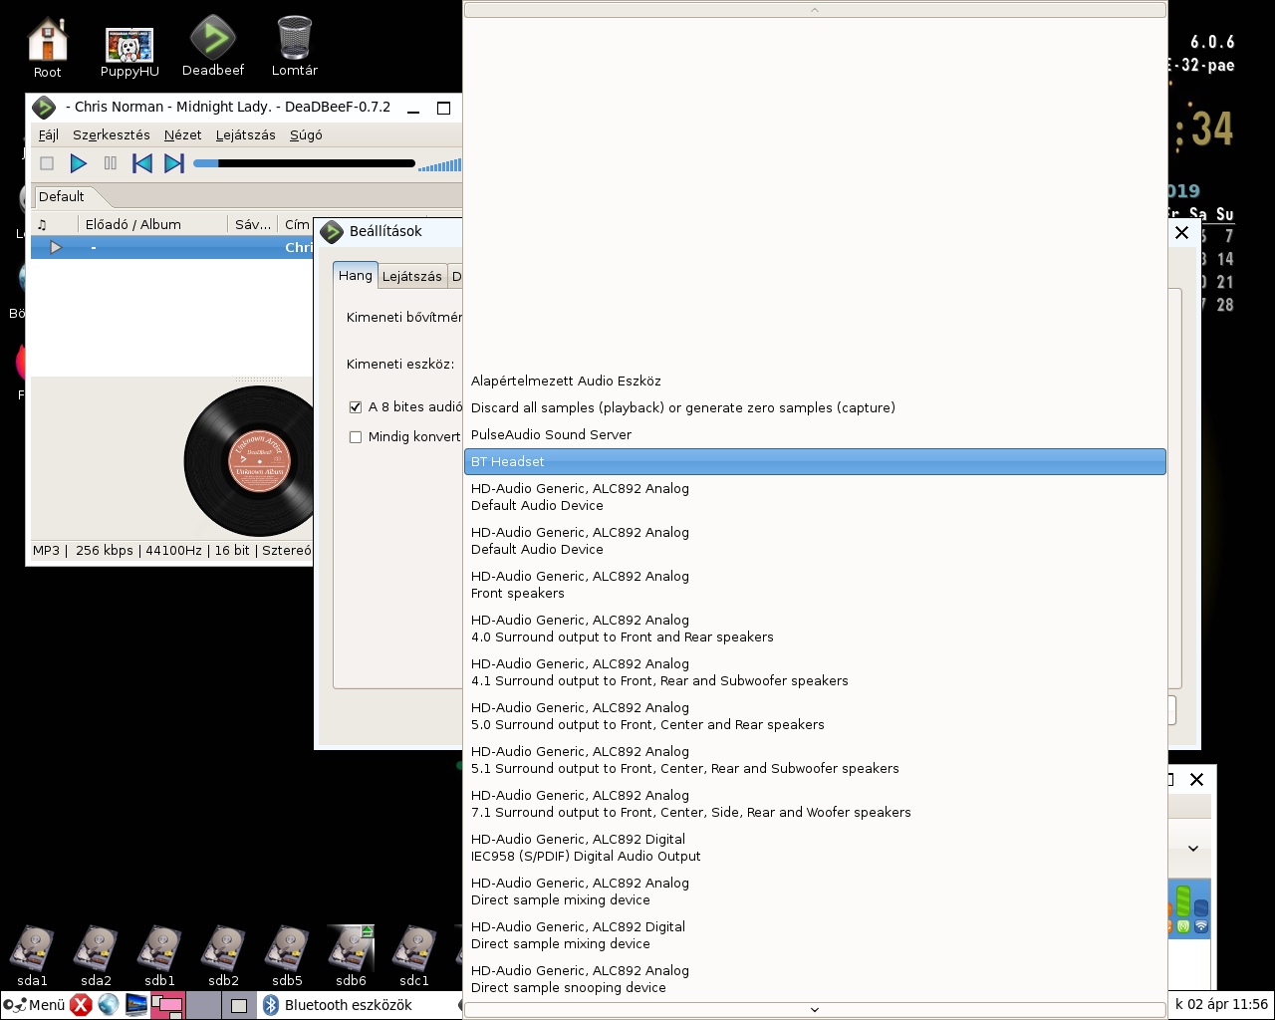
Task: Open the Súgó menu
Action: (306, 134)
